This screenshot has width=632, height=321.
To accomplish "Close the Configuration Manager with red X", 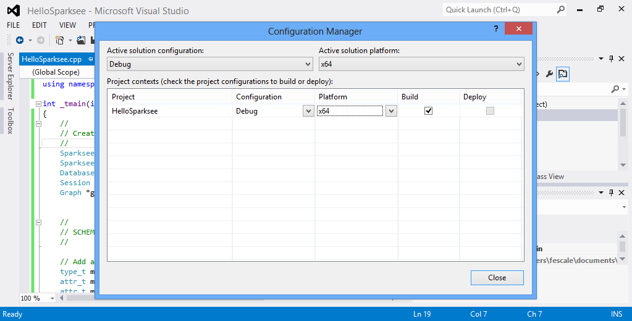I will tap(518, 28).
